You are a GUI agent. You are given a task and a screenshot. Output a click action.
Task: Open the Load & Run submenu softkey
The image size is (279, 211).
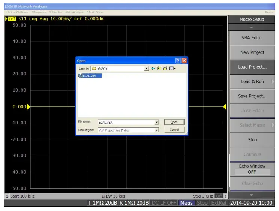point(252,81)
